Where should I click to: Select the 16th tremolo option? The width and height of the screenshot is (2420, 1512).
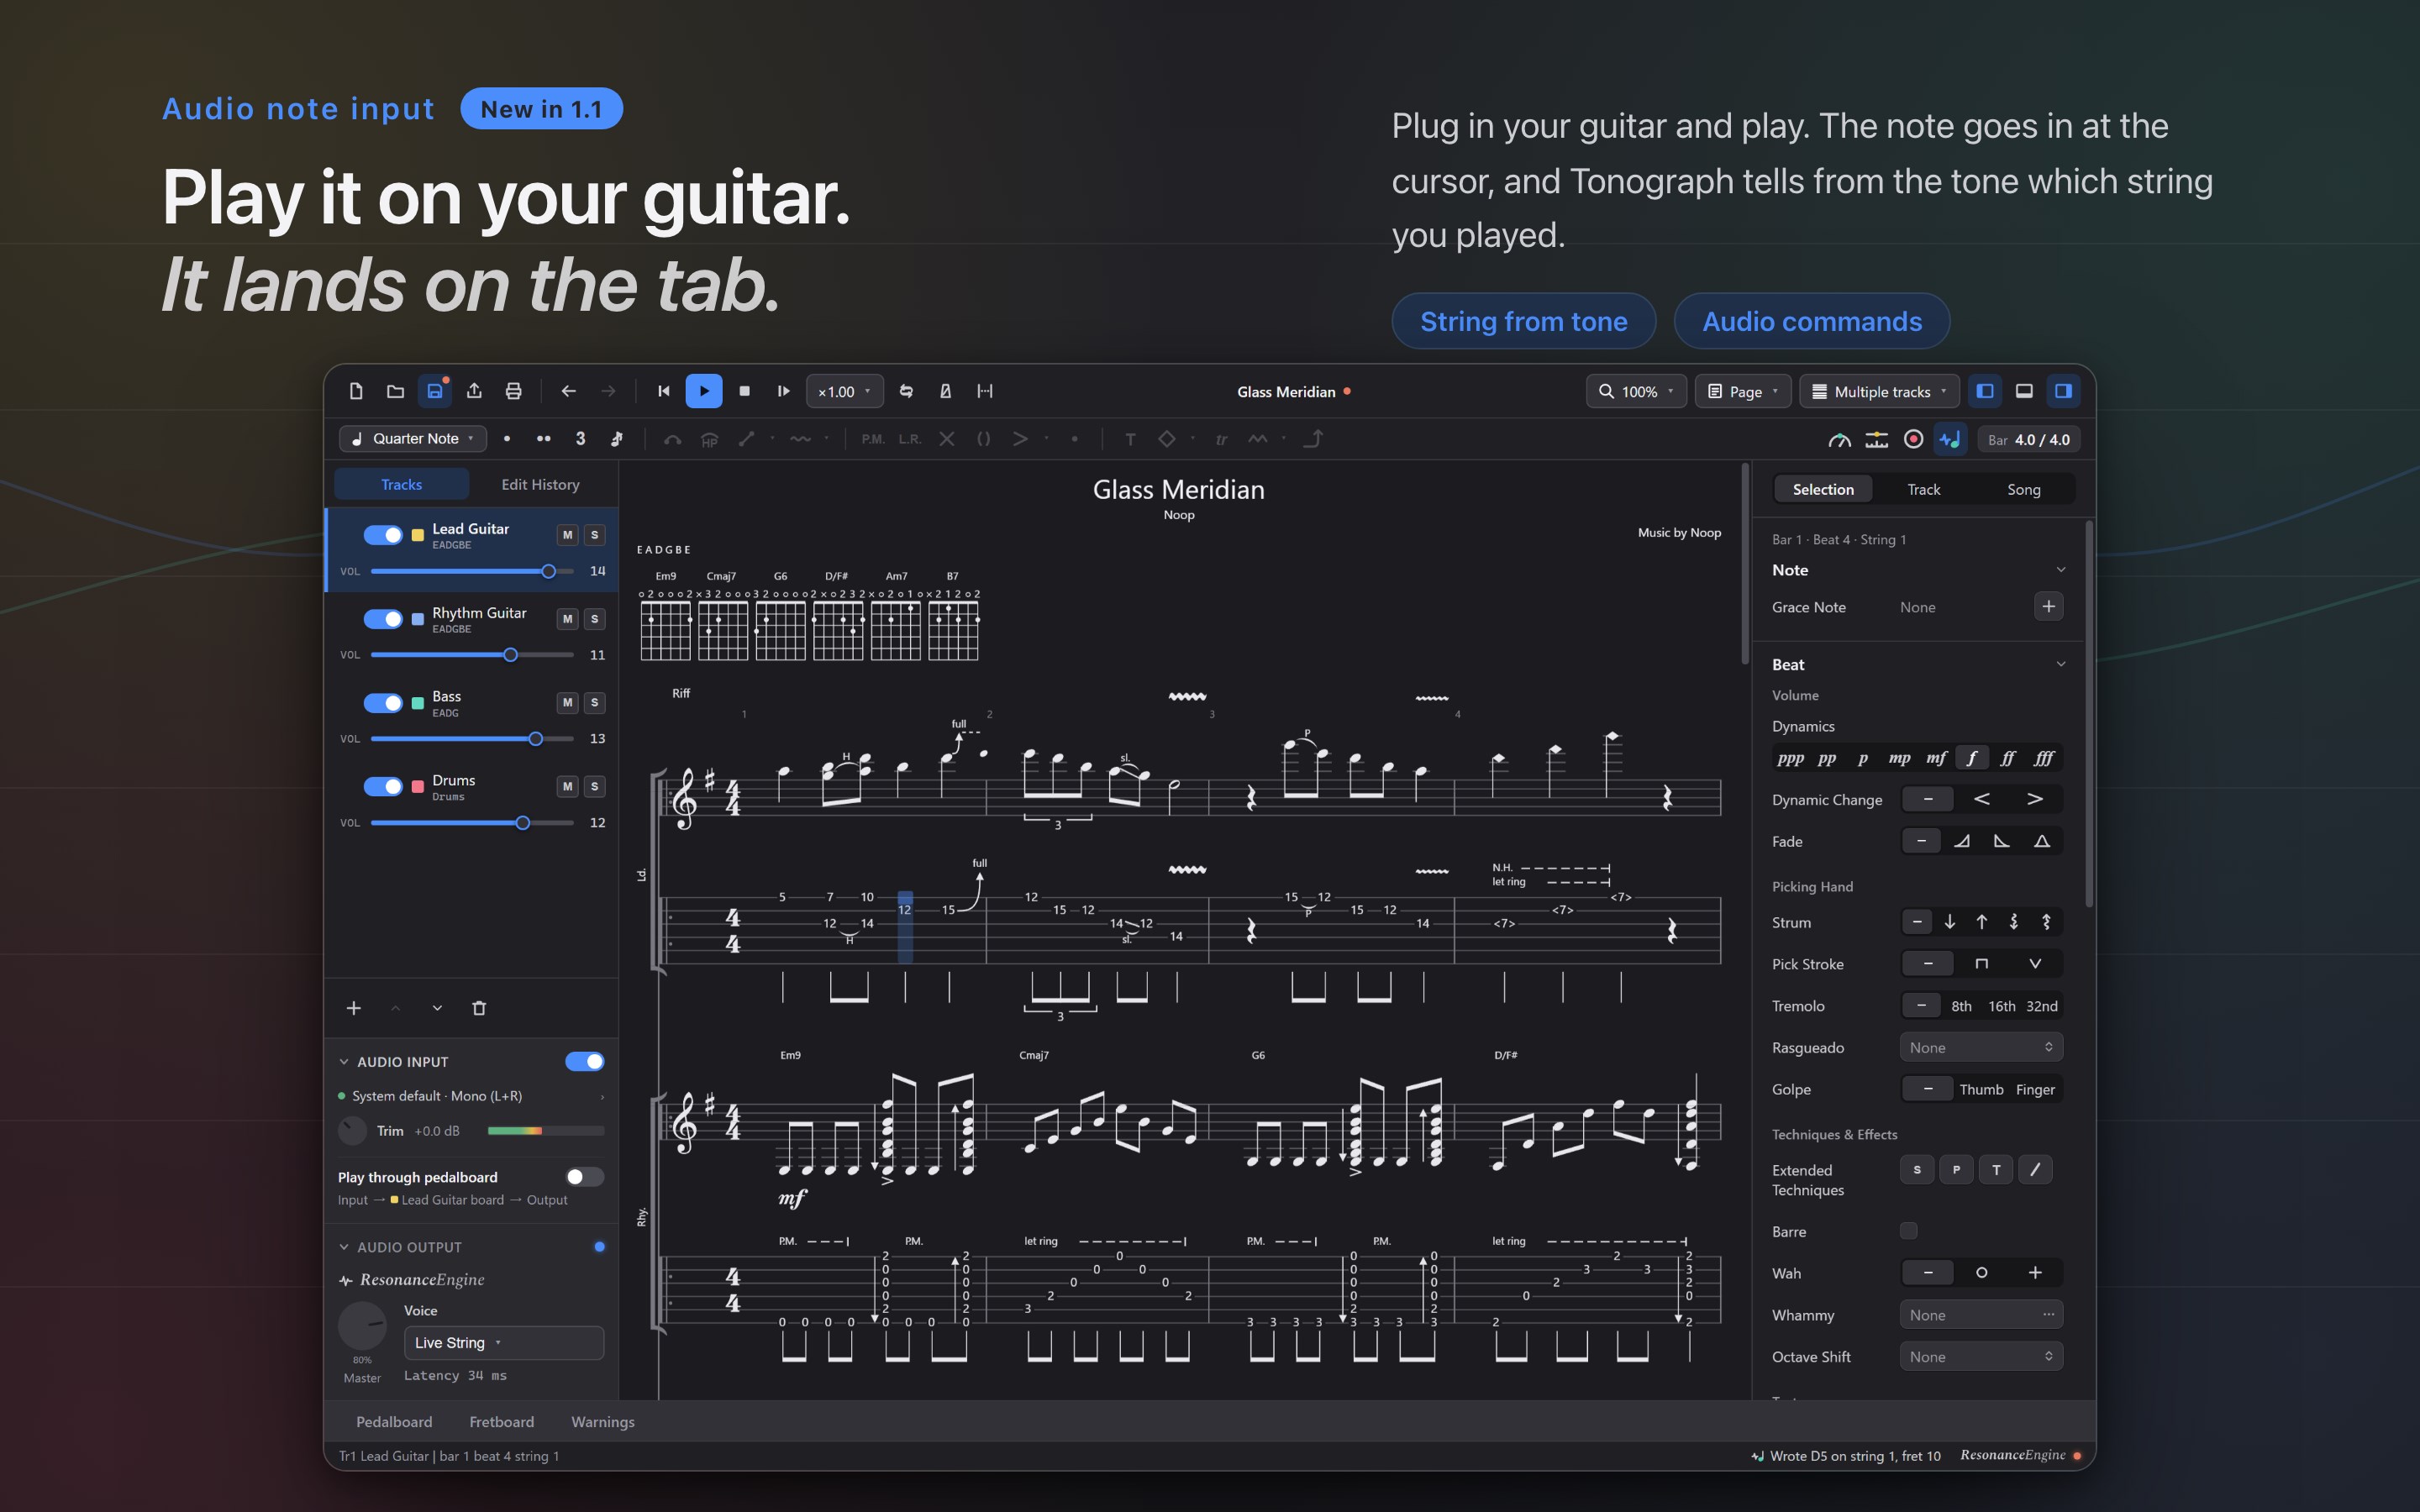(x=2001, y=1006)
